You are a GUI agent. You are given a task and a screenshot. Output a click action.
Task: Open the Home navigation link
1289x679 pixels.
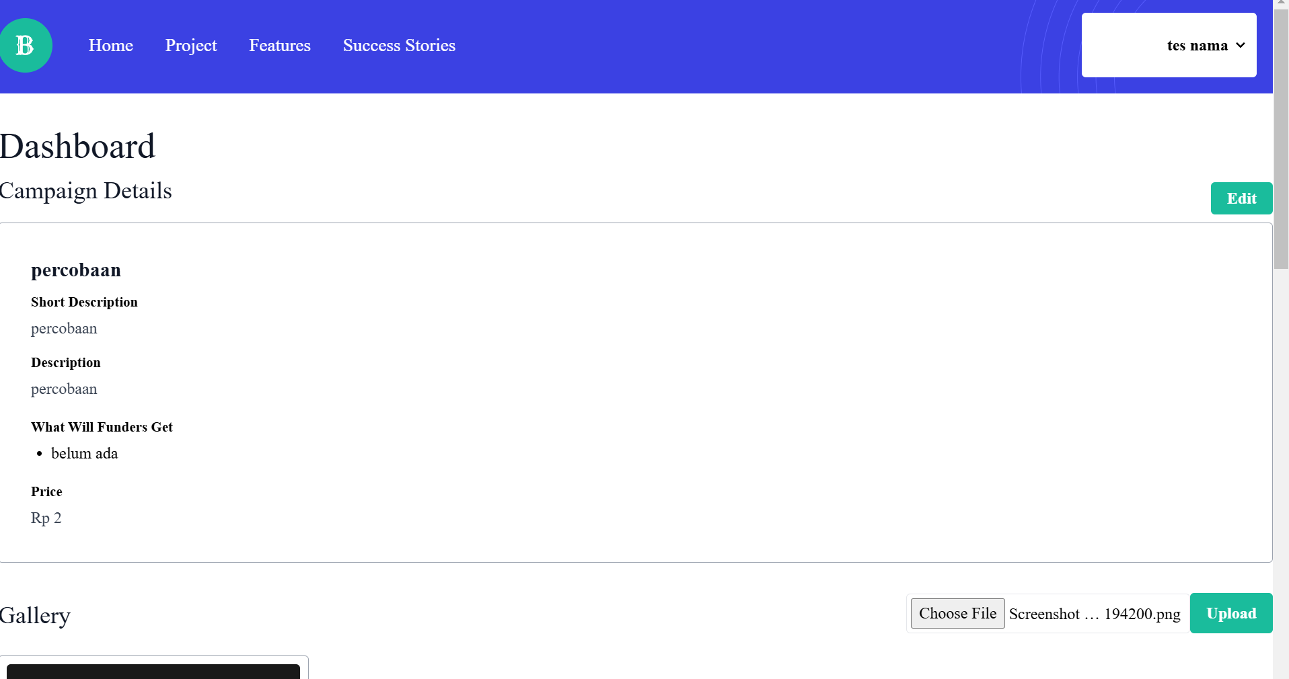(x=111, y=45)
